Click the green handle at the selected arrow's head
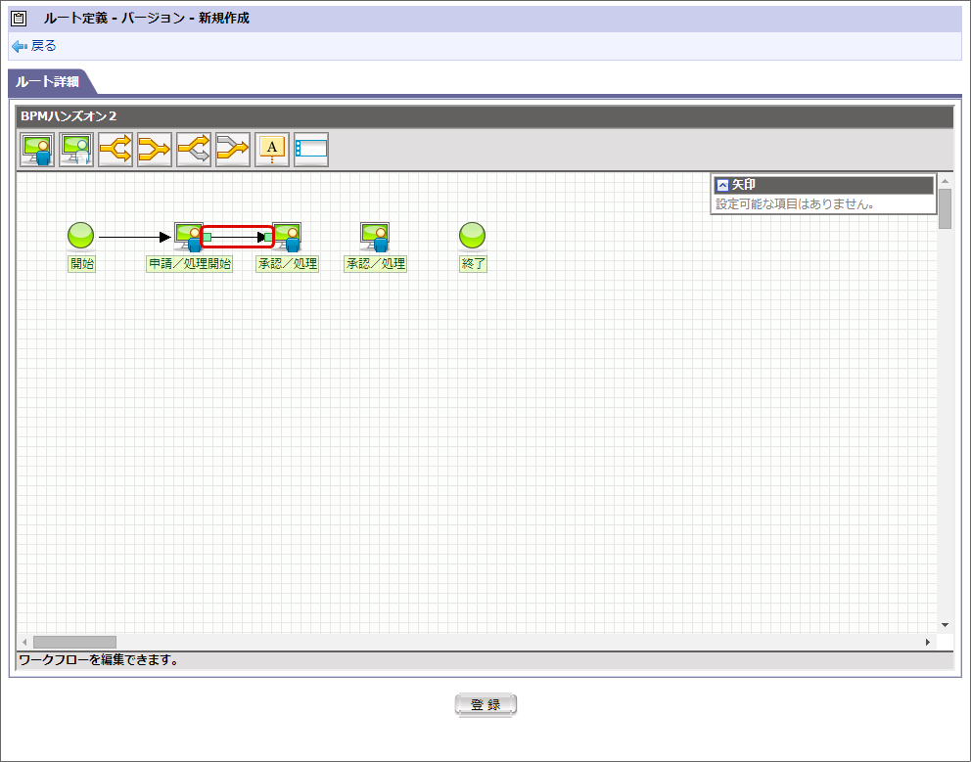971x762 pixels. coord(268,237)
